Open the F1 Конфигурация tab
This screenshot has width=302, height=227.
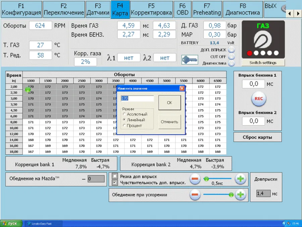[21, 9]
